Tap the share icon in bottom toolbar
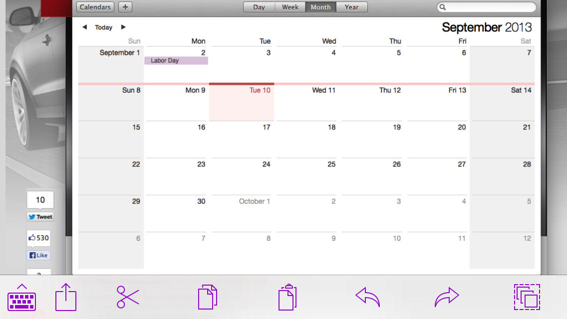The width and height of the screenshot is (567, 319). pos(66,297)
